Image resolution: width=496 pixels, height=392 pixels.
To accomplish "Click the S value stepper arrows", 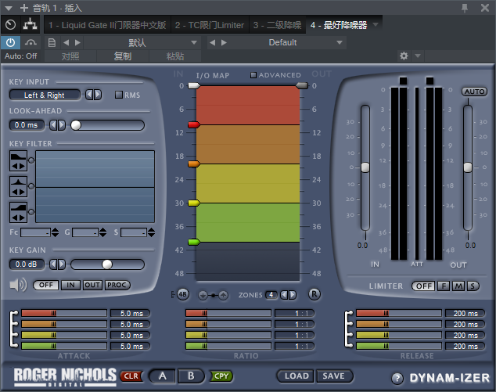I will [152, 232].
